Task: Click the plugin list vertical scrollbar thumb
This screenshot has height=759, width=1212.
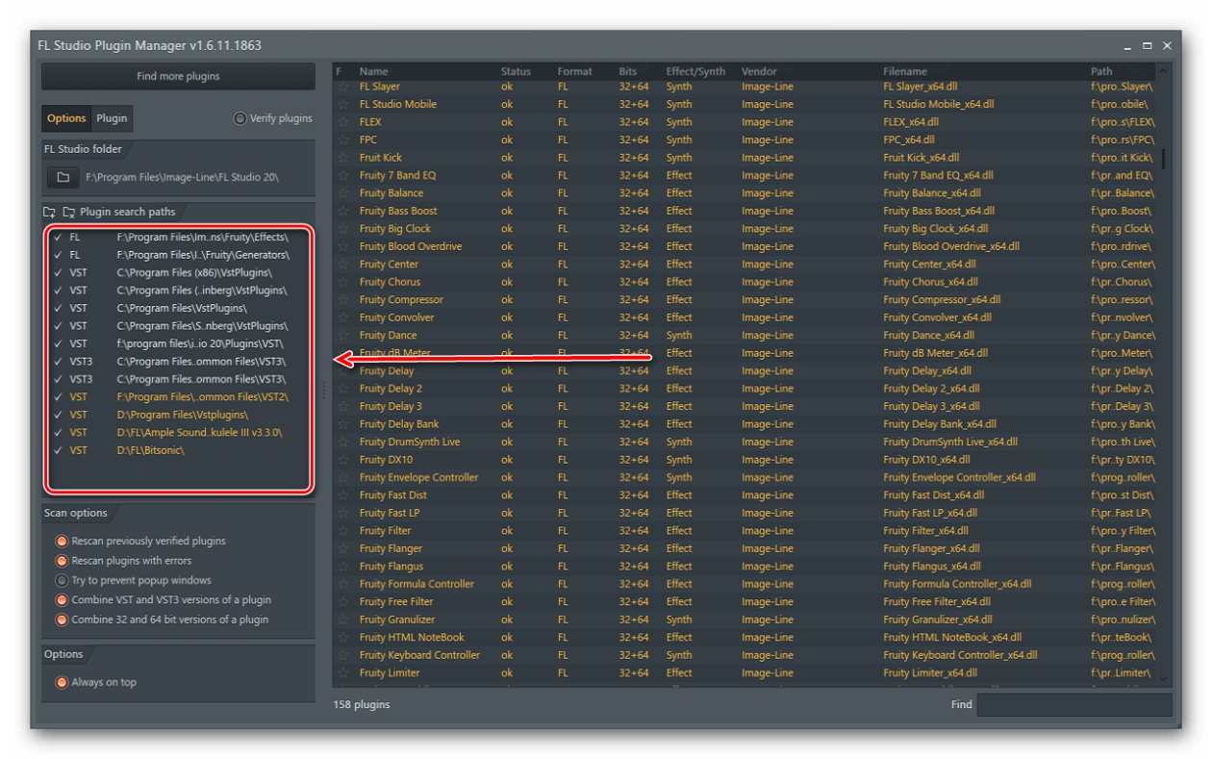Action: point(1164,159)
